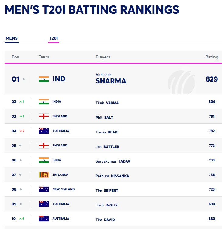Image resolution: width=222 pixels, height=229 pixels.
Task: Click the green up arrow on position 10
Action: click(21, 219)
